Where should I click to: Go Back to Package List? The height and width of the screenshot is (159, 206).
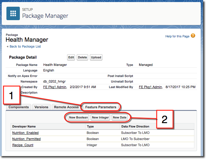[25, 46]
